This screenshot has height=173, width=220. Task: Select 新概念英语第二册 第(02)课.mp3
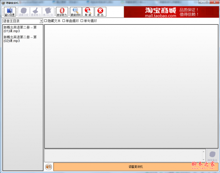(x=20, y=39)
